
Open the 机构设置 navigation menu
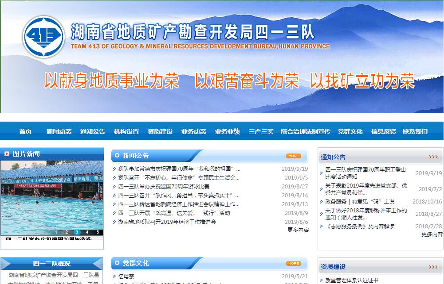click(x=126, y=131)
